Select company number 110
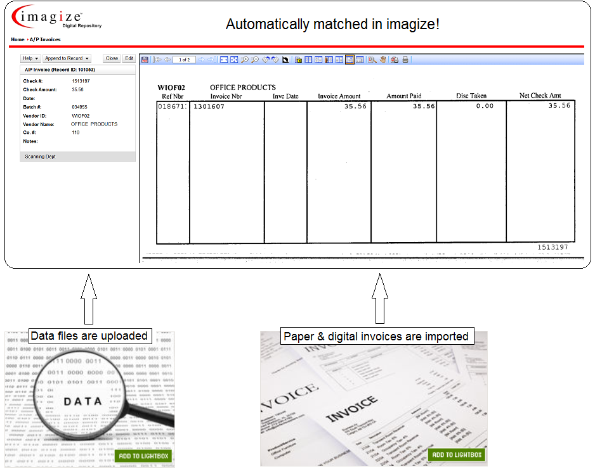Viewport: 595px width, 469px height. [75, 132]
